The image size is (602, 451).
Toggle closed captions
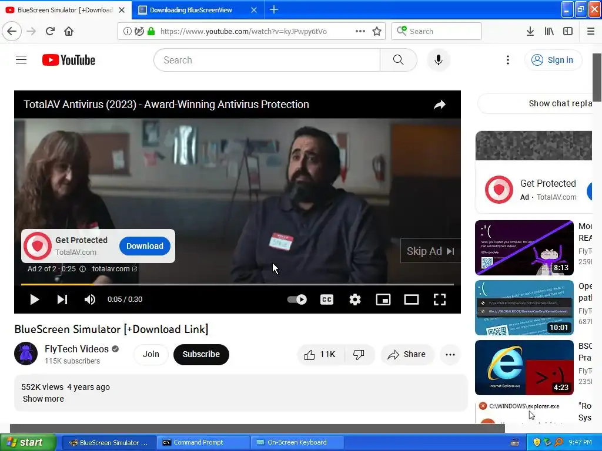[327, 299]
